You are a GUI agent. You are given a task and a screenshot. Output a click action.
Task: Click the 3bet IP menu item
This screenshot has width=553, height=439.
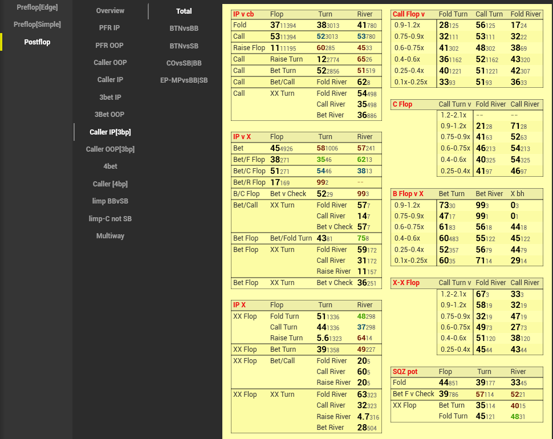(110, 97)
